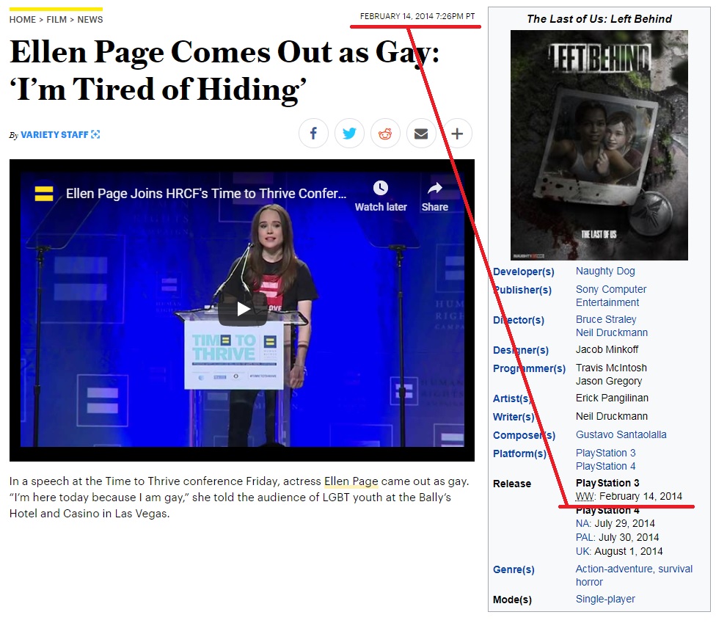Click headline Ellen Page Comes Out as Gay
The image size is (727, 623).
click(x=224, y=70)
